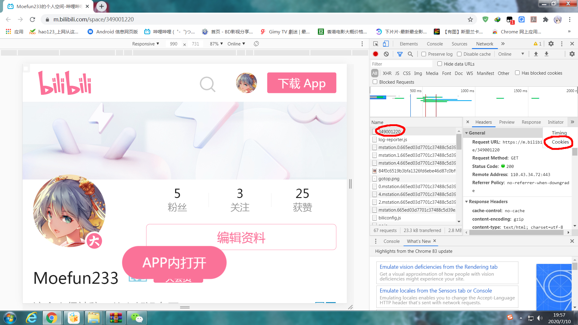
Task: Open the network throttling Online dropdown
Action: click(x=511, y=54)
